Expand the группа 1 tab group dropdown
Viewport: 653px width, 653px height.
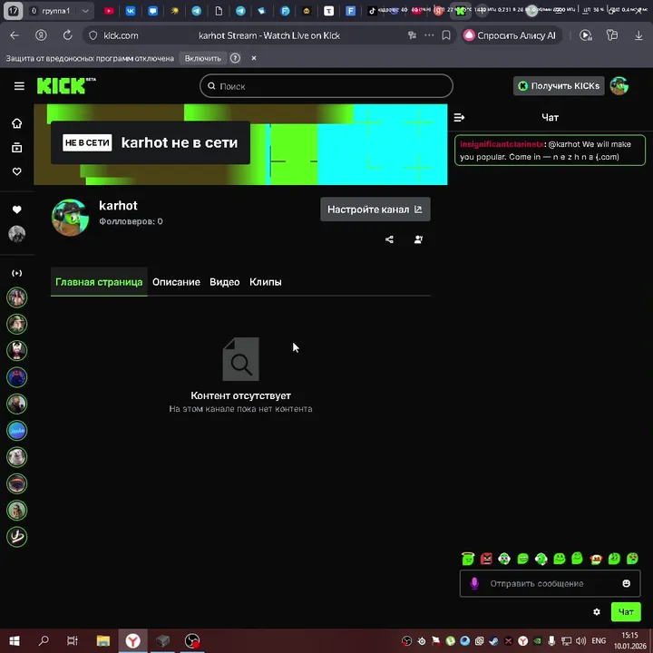(85, 11)
